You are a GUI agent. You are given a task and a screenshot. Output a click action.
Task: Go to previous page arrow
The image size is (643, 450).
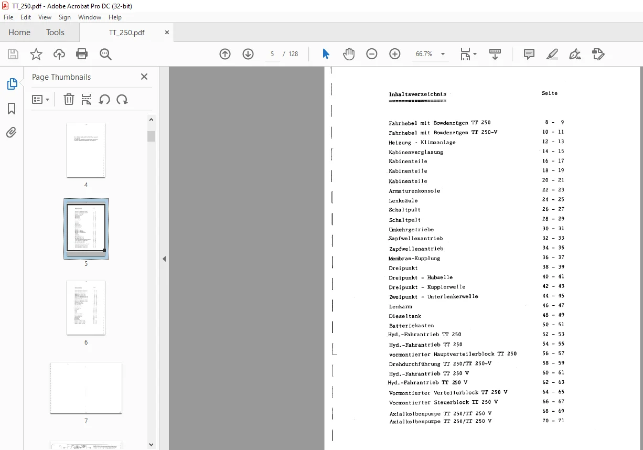(x=225, y=54)
